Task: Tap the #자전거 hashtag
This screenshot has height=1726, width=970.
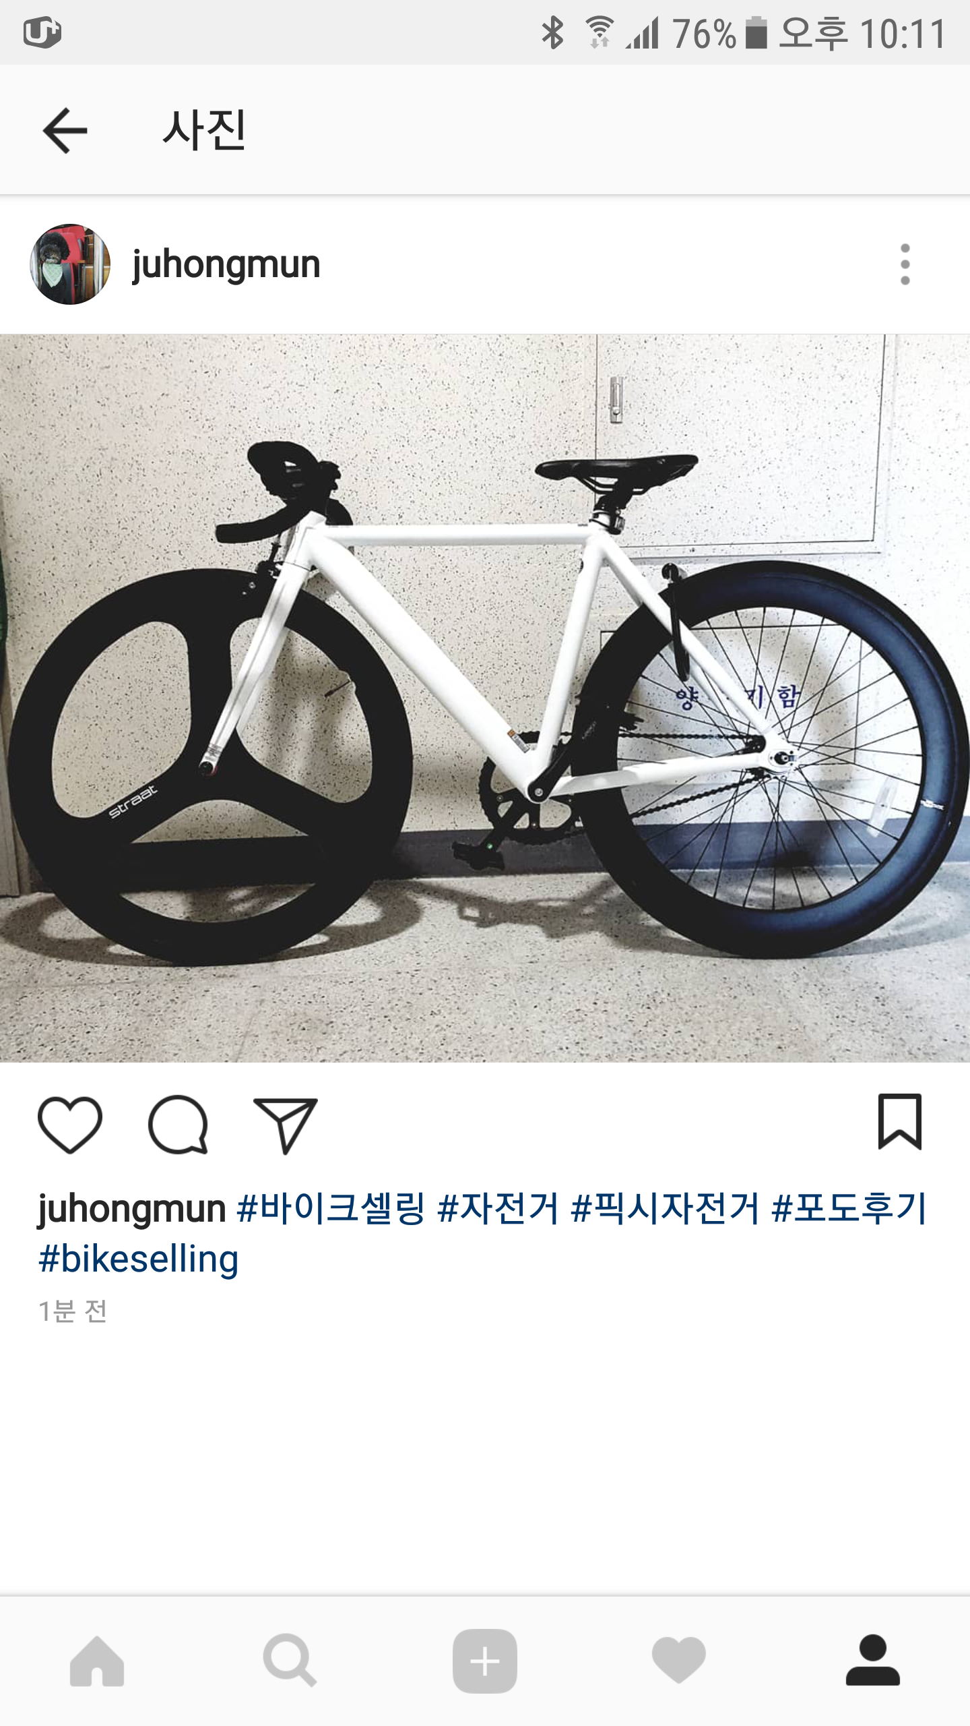Action: pyautogui.click(x=498, y=1208)
